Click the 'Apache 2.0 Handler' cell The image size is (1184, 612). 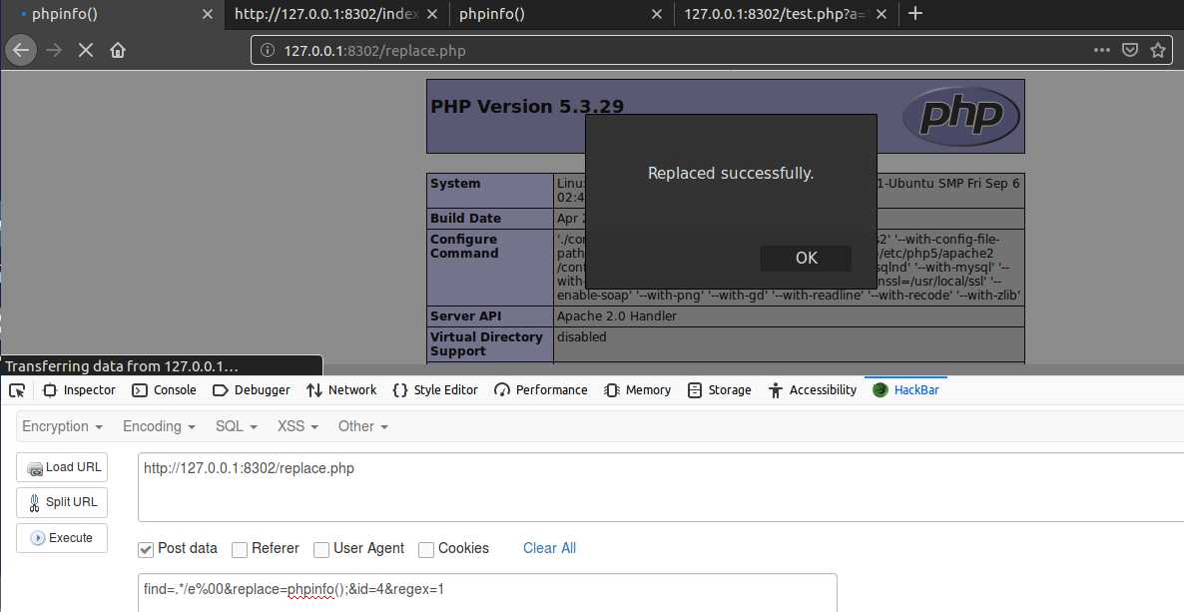point(789,316)
